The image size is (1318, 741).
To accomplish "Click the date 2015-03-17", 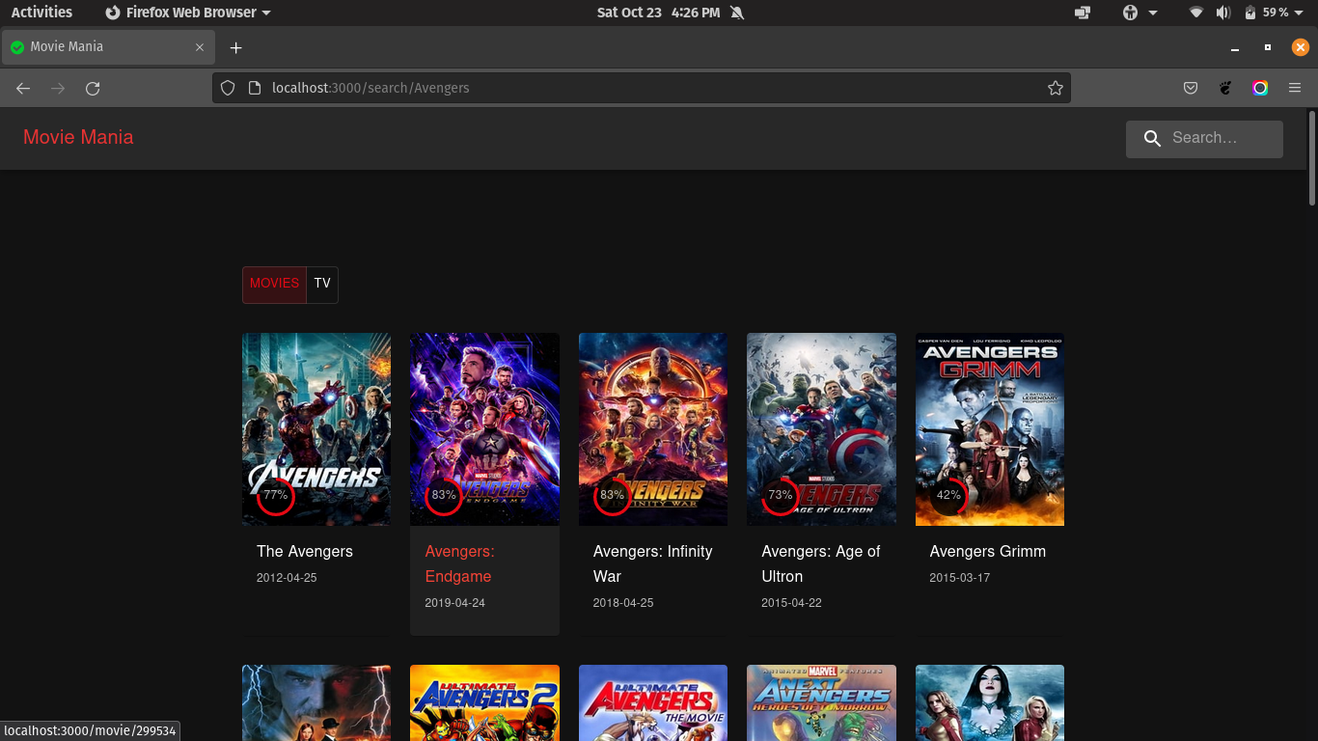I will [960, 578].
